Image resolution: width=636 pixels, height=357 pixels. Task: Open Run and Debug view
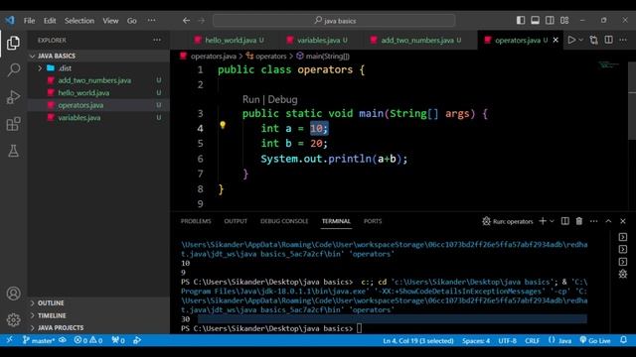pyautogui.click(x=13, y=97)
